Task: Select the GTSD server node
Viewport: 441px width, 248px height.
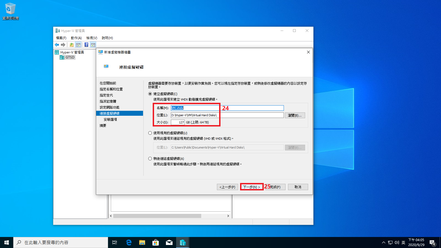Action: 70,57
